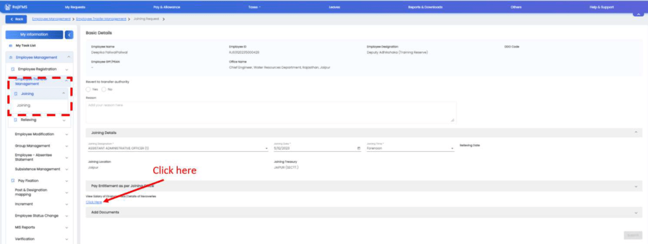Open the Click Here salary details link
The height and width of the screenshot is (244, 648).
[x=94, y=202]
